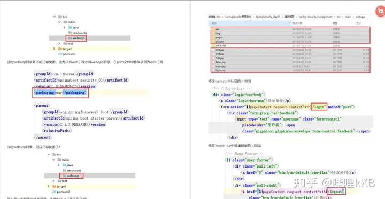The width and height of the screenshot is (385, 199).
Task: Click the 登录系统 login-box-msg text
Action: 275,100
